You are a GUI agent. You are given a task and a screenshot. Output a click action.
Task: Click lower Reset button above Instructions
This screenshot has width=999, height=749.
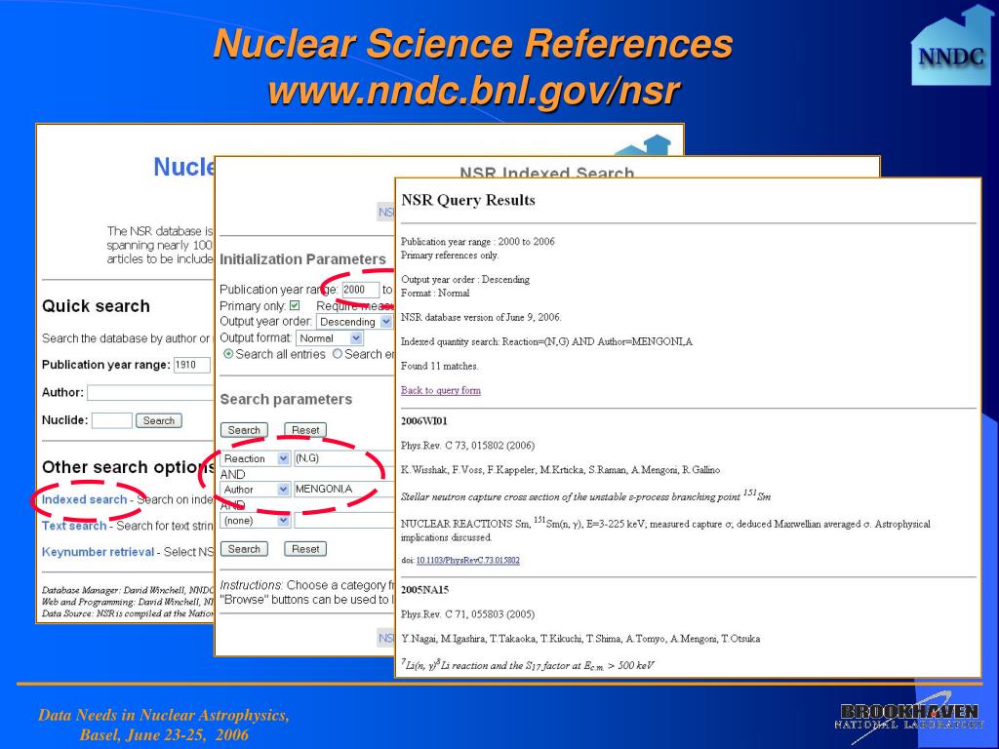305,549
